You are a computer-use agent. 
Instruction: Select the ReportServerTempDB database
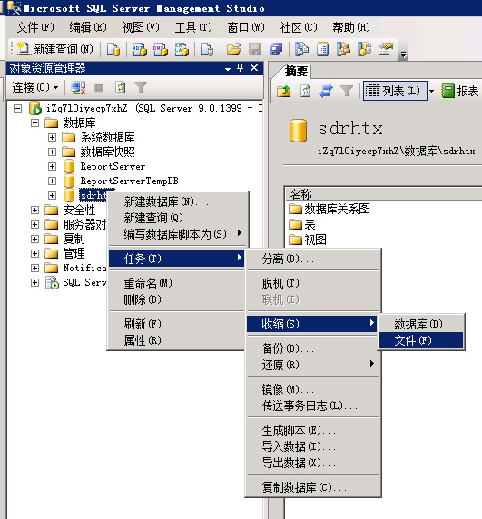[130, 181]
